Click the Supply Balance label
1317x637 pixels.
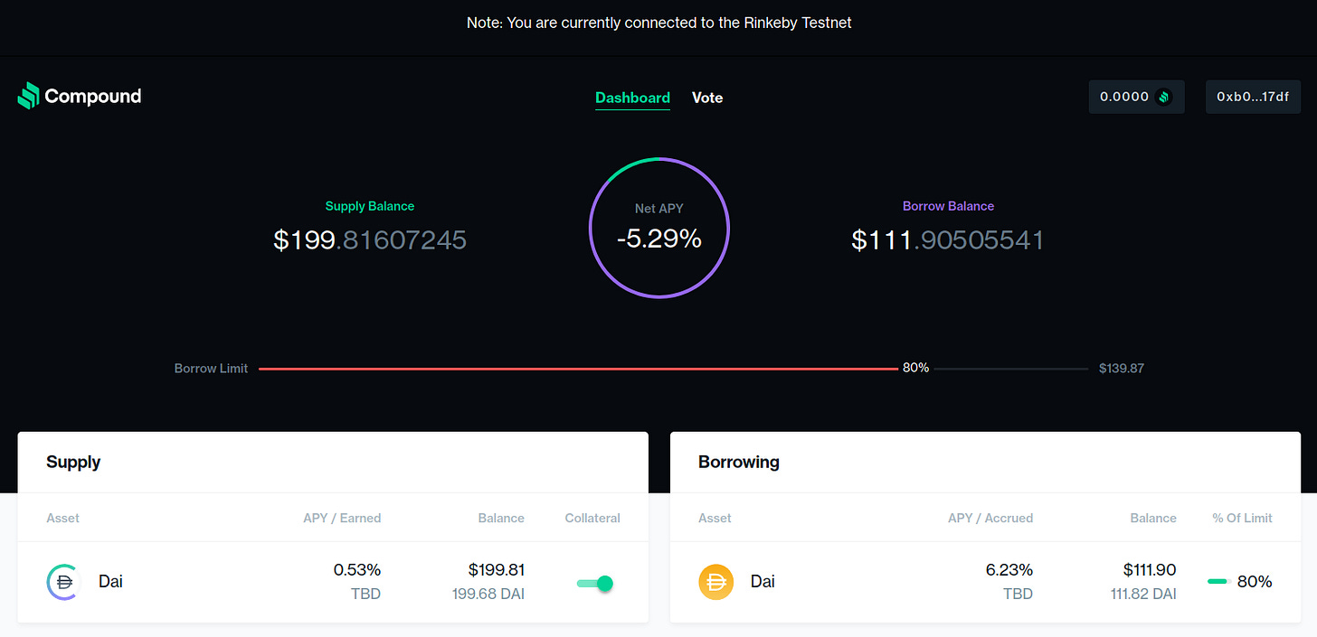[x=370, y=206]
